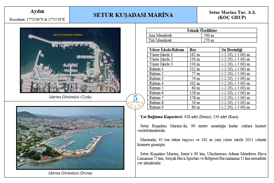Select the 312 m length cell

click(203, 69)
